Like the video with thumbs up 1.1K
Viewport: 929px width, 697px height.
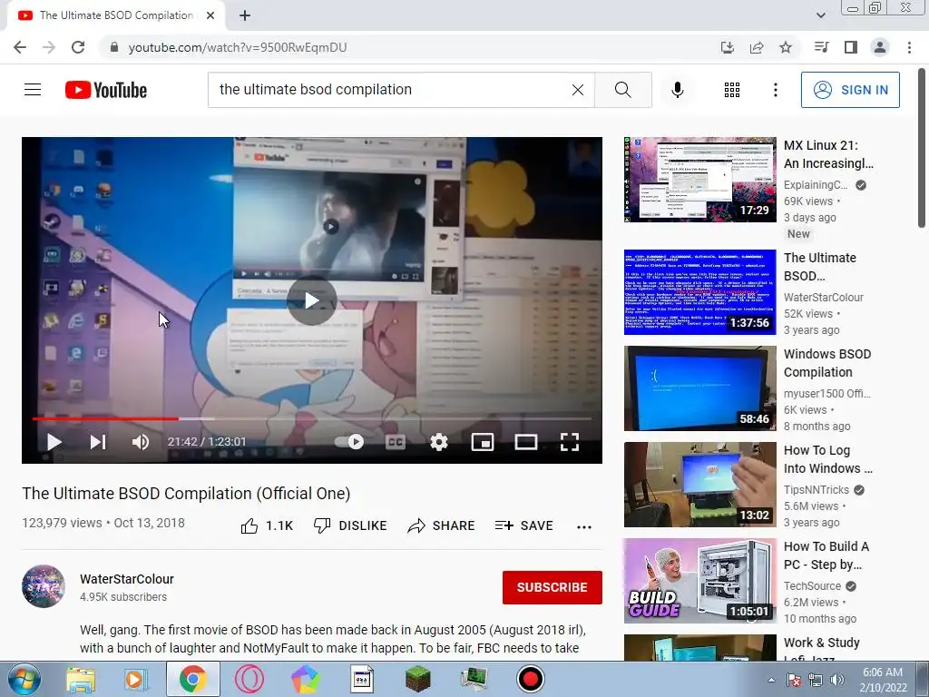click(x=267, y=525)
